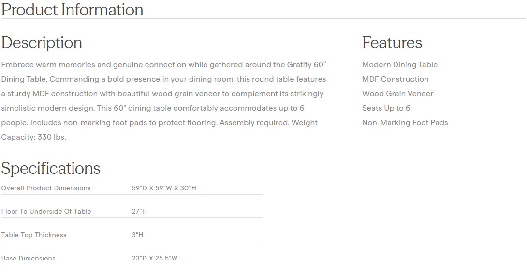The image size is (527, 274).
Task: Click the Features section heading
Action: coord(392,43)
